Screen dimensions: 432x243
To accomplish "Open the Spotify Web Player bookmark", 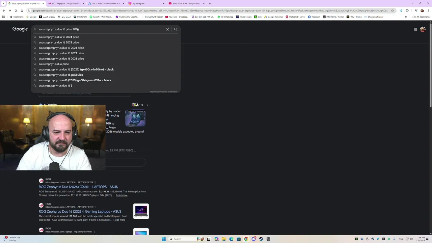I will point(101,17).
